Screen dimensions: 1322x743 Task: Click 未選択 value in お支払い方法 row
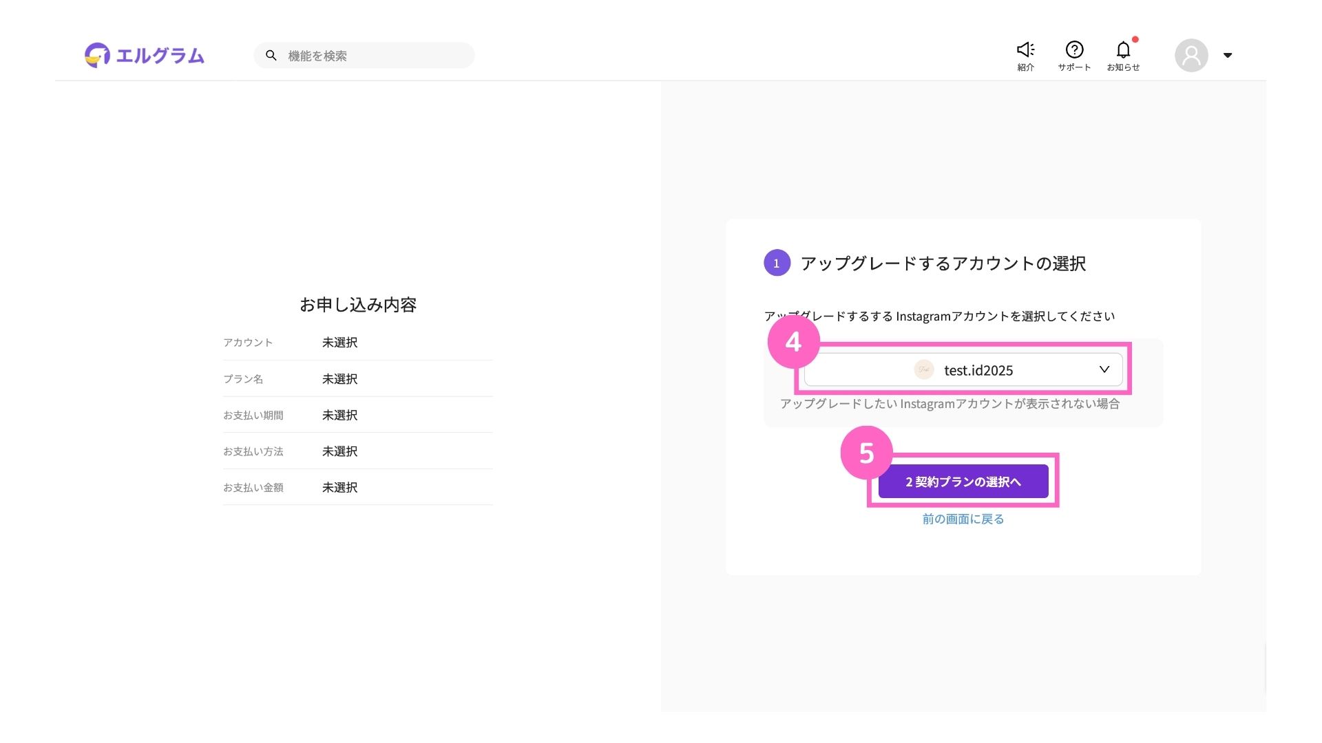[340, 451]
